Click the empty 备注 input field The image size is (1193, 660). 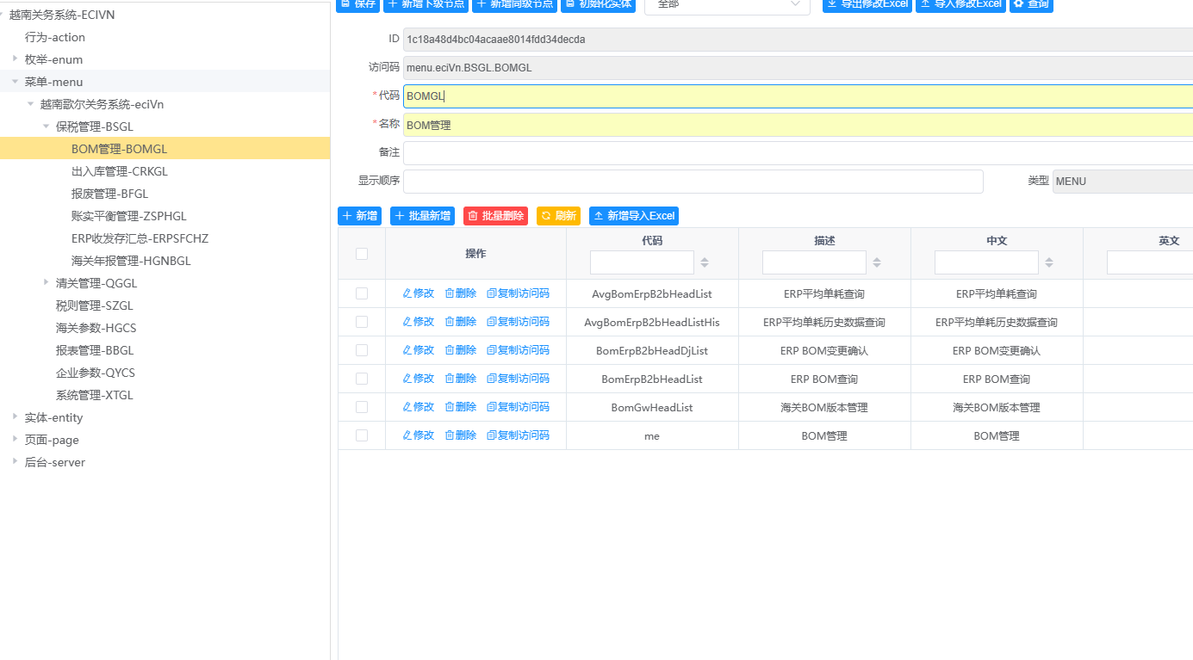[x=798, y=153]
